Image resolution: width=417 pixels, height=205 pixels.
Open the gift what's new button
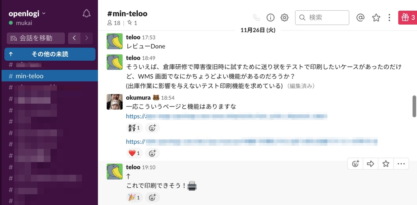coord(408,18)
